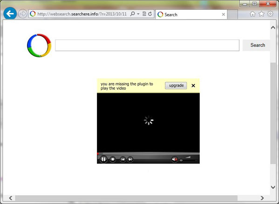Go back with the blue back arrow

point(10,13)
